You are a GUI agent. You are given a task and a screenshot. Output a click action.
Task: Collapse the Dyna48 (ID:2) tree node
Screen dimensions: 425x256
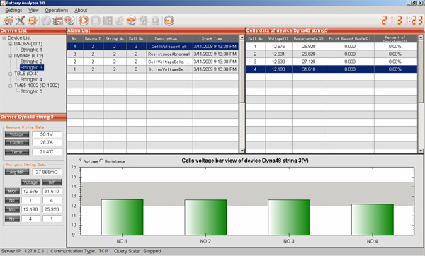pyautogui.click(x=11, y=56)
